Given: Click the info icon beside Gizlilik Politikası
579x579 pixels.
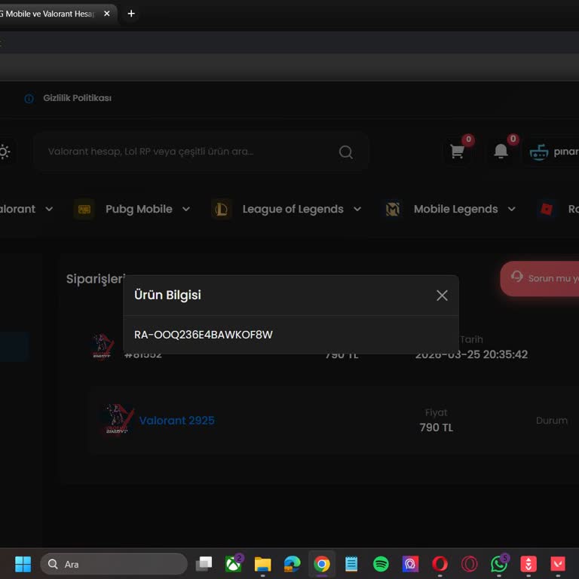Looking at the screenshot, I should (x=29, y=99).
